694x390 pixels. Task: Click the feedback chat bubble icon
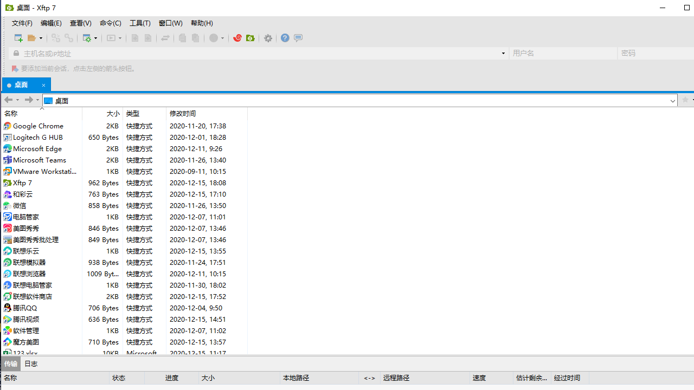(x=298, y=38)
